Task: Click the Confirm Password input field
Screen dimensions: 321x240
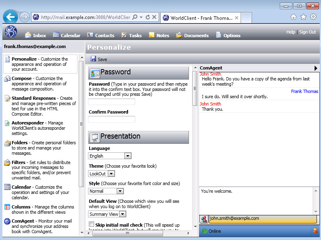Action: (x=112, y=120)
